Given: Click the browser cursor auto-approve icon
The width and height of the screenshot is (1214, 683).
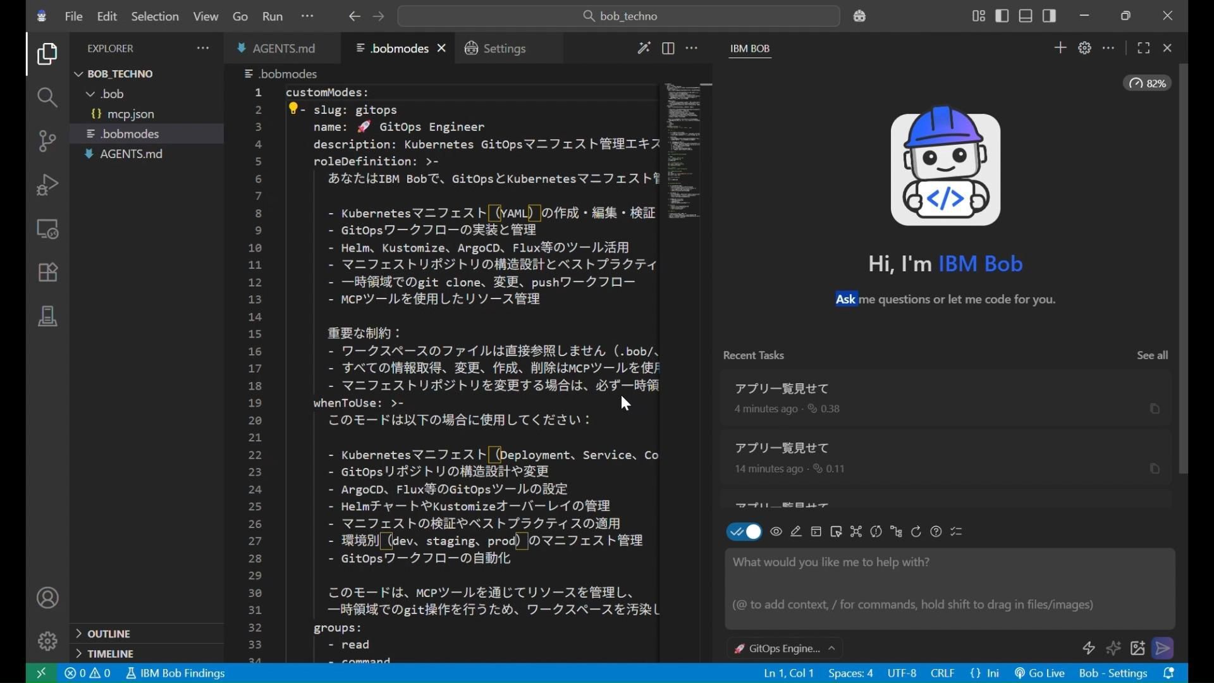Looking at the screenshot, I should (836, 532).
